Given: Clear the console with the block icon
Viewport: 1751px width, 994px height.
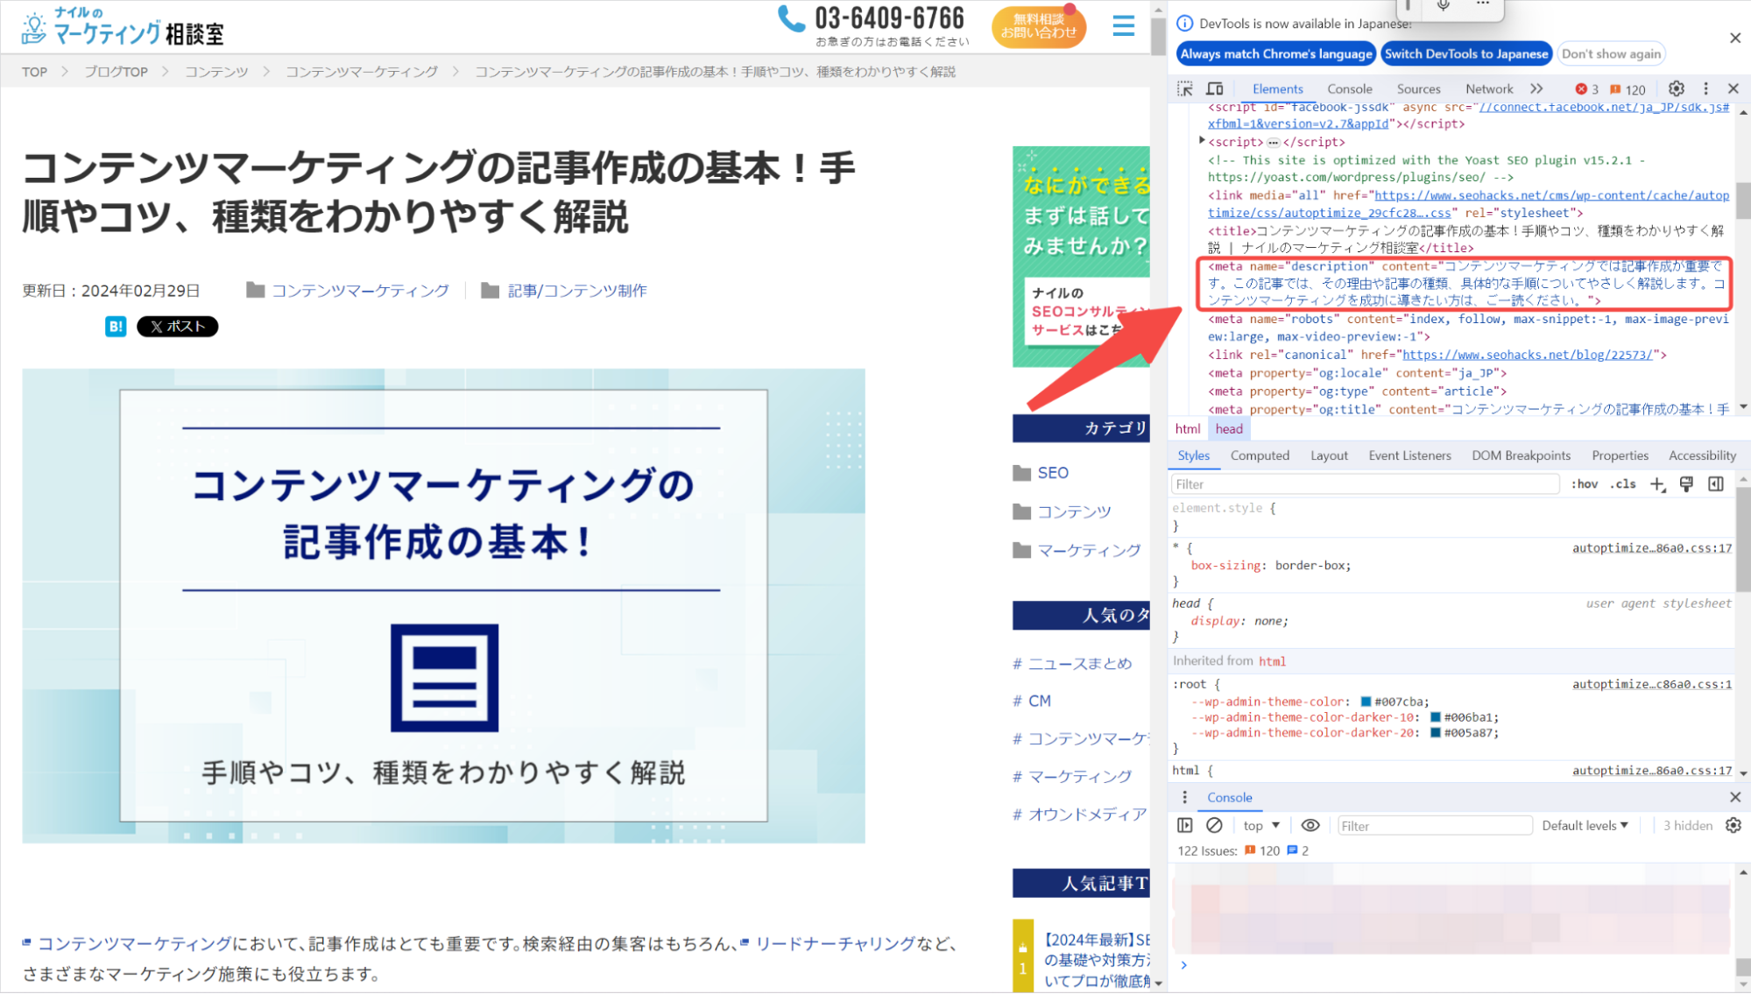Looking at the screenshot, I should (1214, 825).
